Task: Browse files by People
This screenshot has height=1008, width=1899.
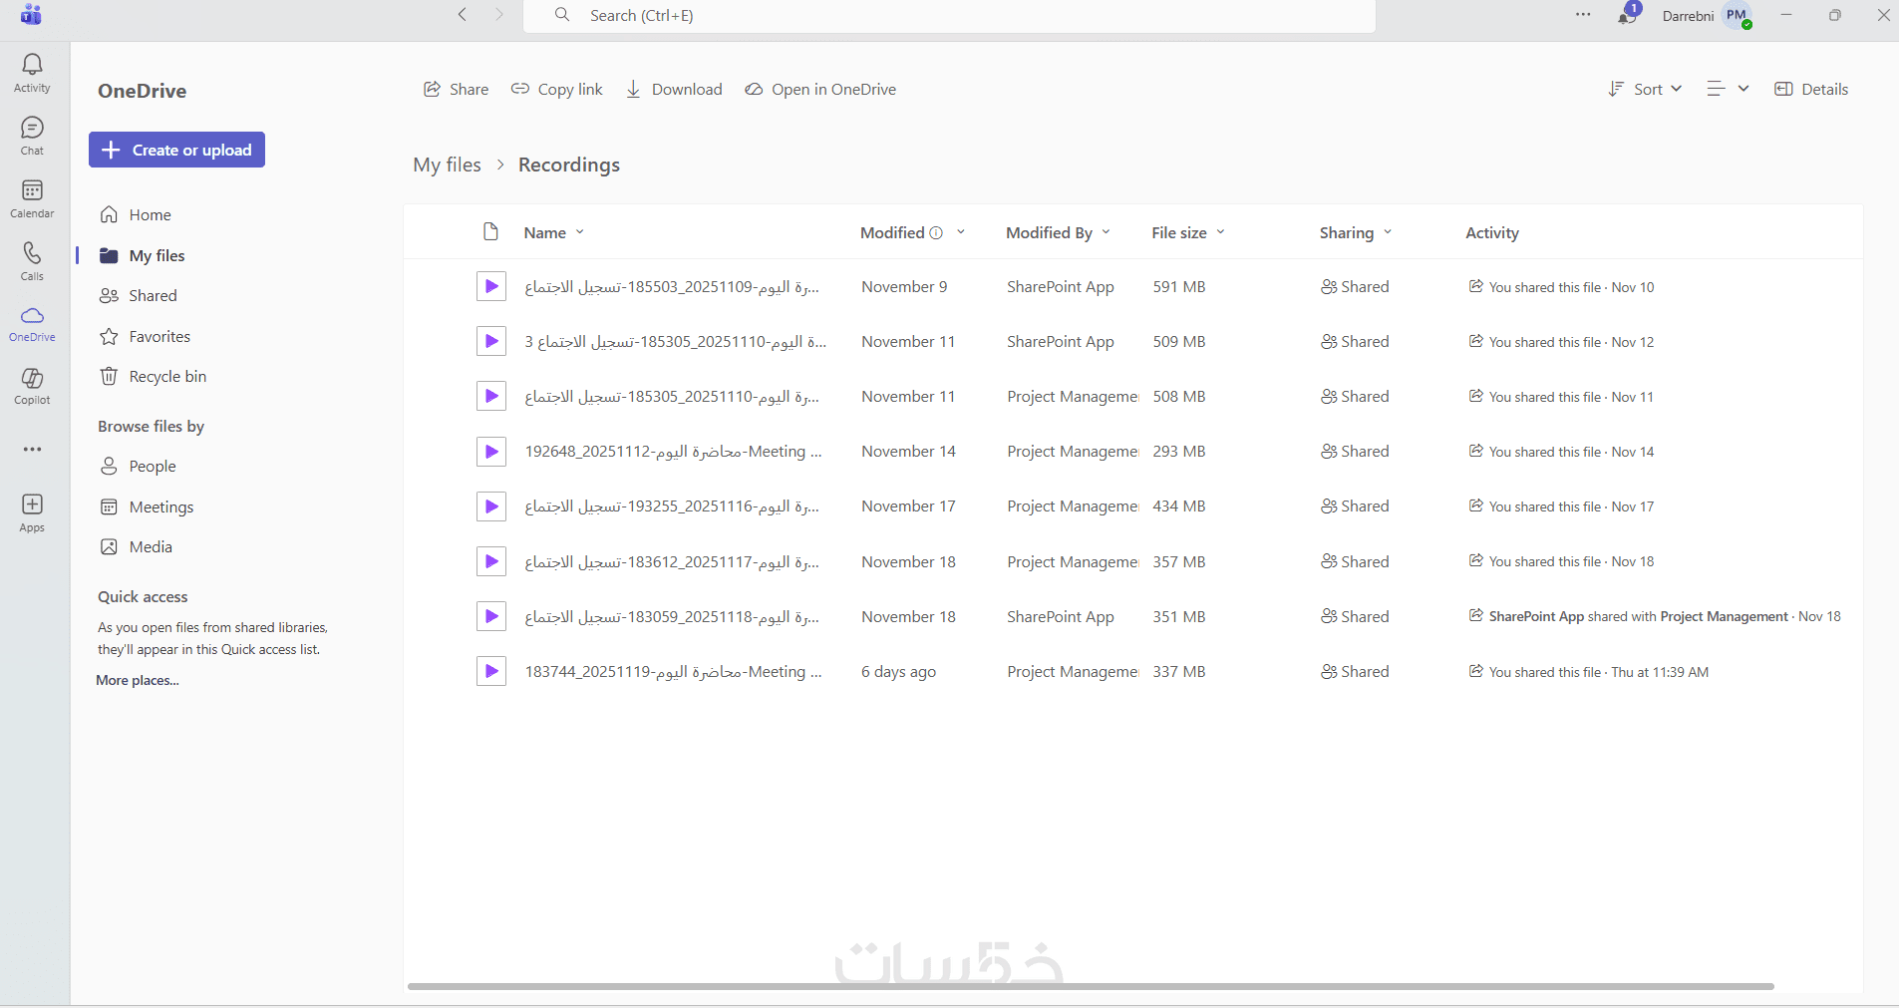Action: 138,467
